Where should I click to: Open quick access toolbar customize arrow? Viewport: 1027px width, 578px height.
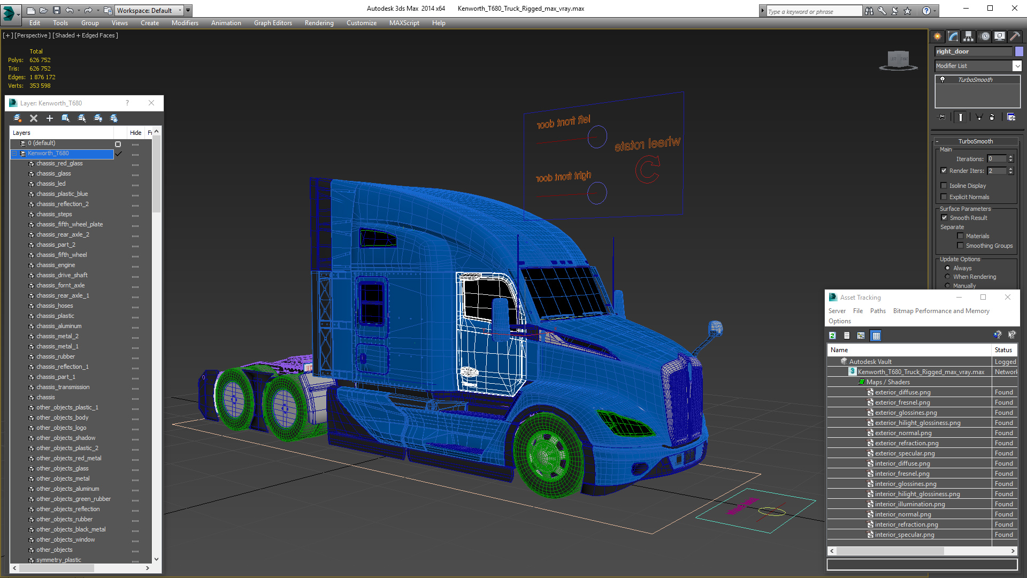pyautogui.click(x=188, y=10)
